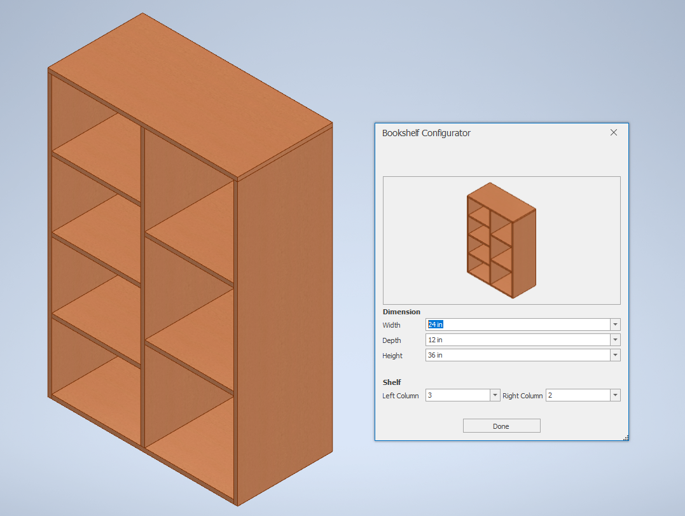685x516 pixels.
Task: Click the Right Column value field
Action: pyautogui.click(x=578, y=395)
